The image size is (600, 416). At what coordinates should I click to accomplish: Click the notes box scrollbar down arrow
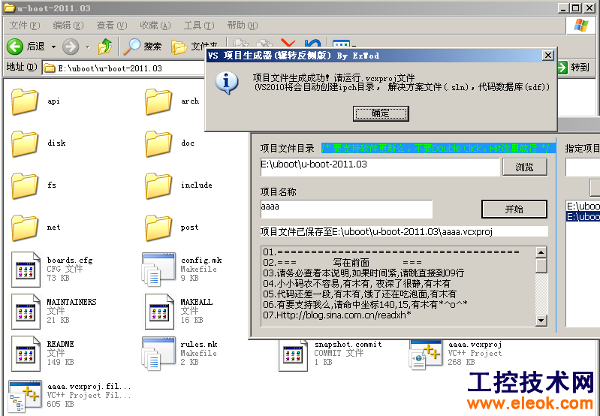point(541,321)
